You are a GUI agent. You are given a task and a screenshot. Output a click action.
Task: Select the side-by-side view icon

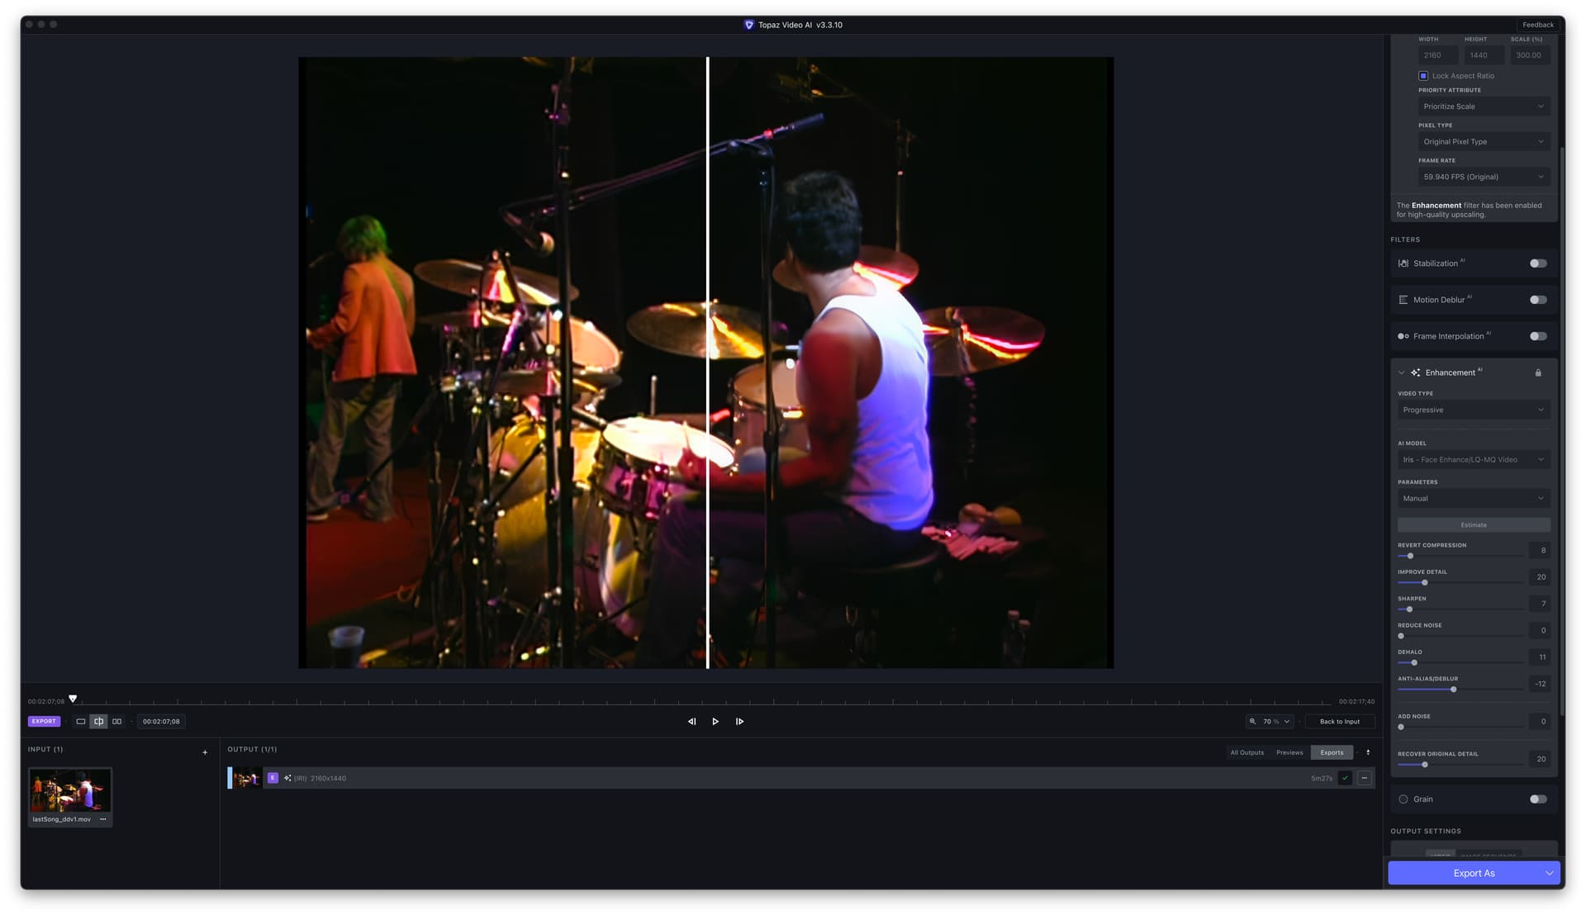click(117, 722)
